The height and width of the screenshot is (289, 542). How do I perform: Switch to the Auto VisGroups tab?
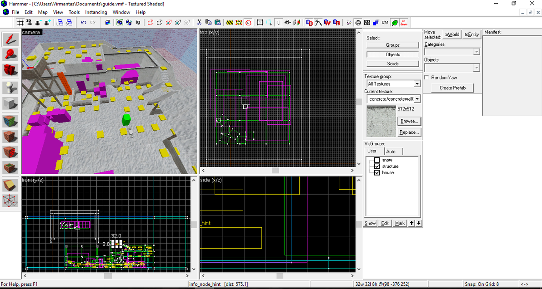click(x=391, y=152)
